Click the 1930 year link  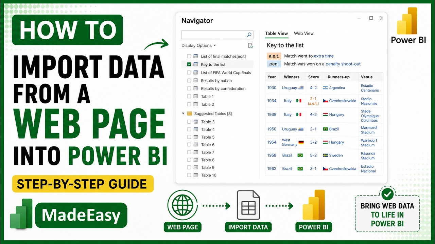tap(272, 88)
